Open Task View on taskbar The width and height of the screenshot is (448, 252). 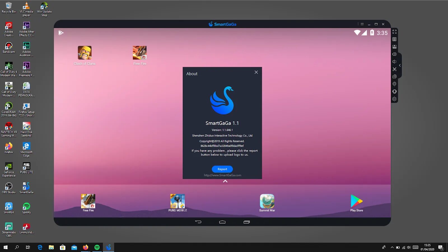click(x=28, y=247)
